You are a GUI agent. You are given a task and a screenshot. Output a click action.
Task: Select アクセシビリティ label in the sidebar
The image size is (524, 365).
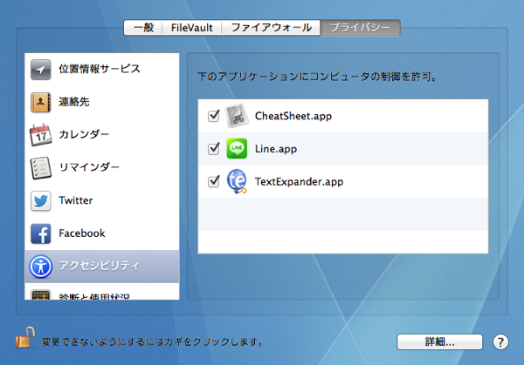(x=99, y=266)
